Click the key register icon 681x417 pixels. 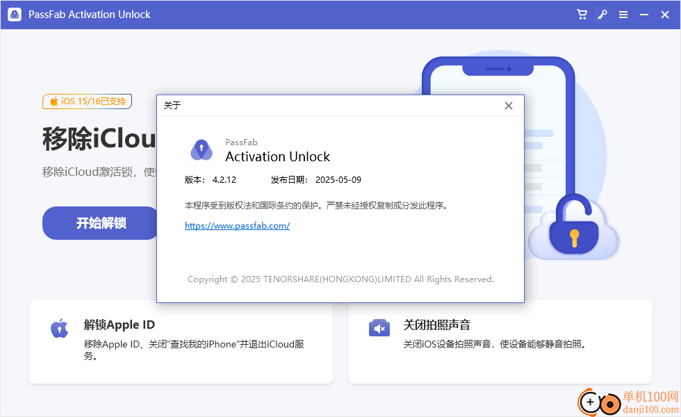pos(602,15)
